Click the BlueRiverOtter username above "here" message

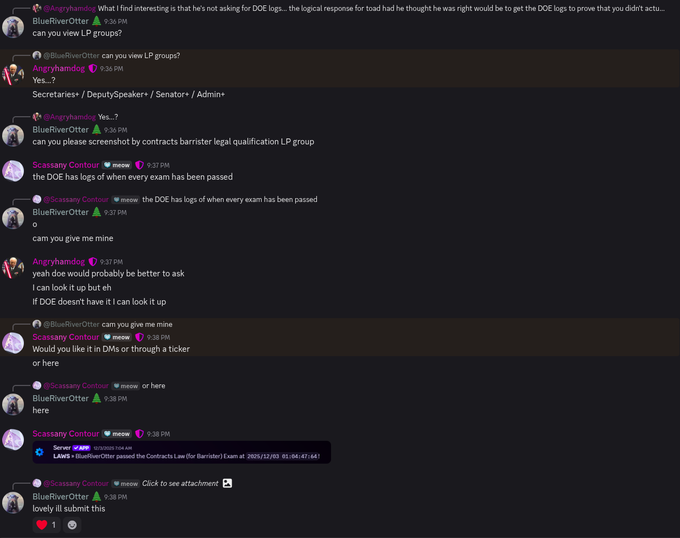coord(60,398)
